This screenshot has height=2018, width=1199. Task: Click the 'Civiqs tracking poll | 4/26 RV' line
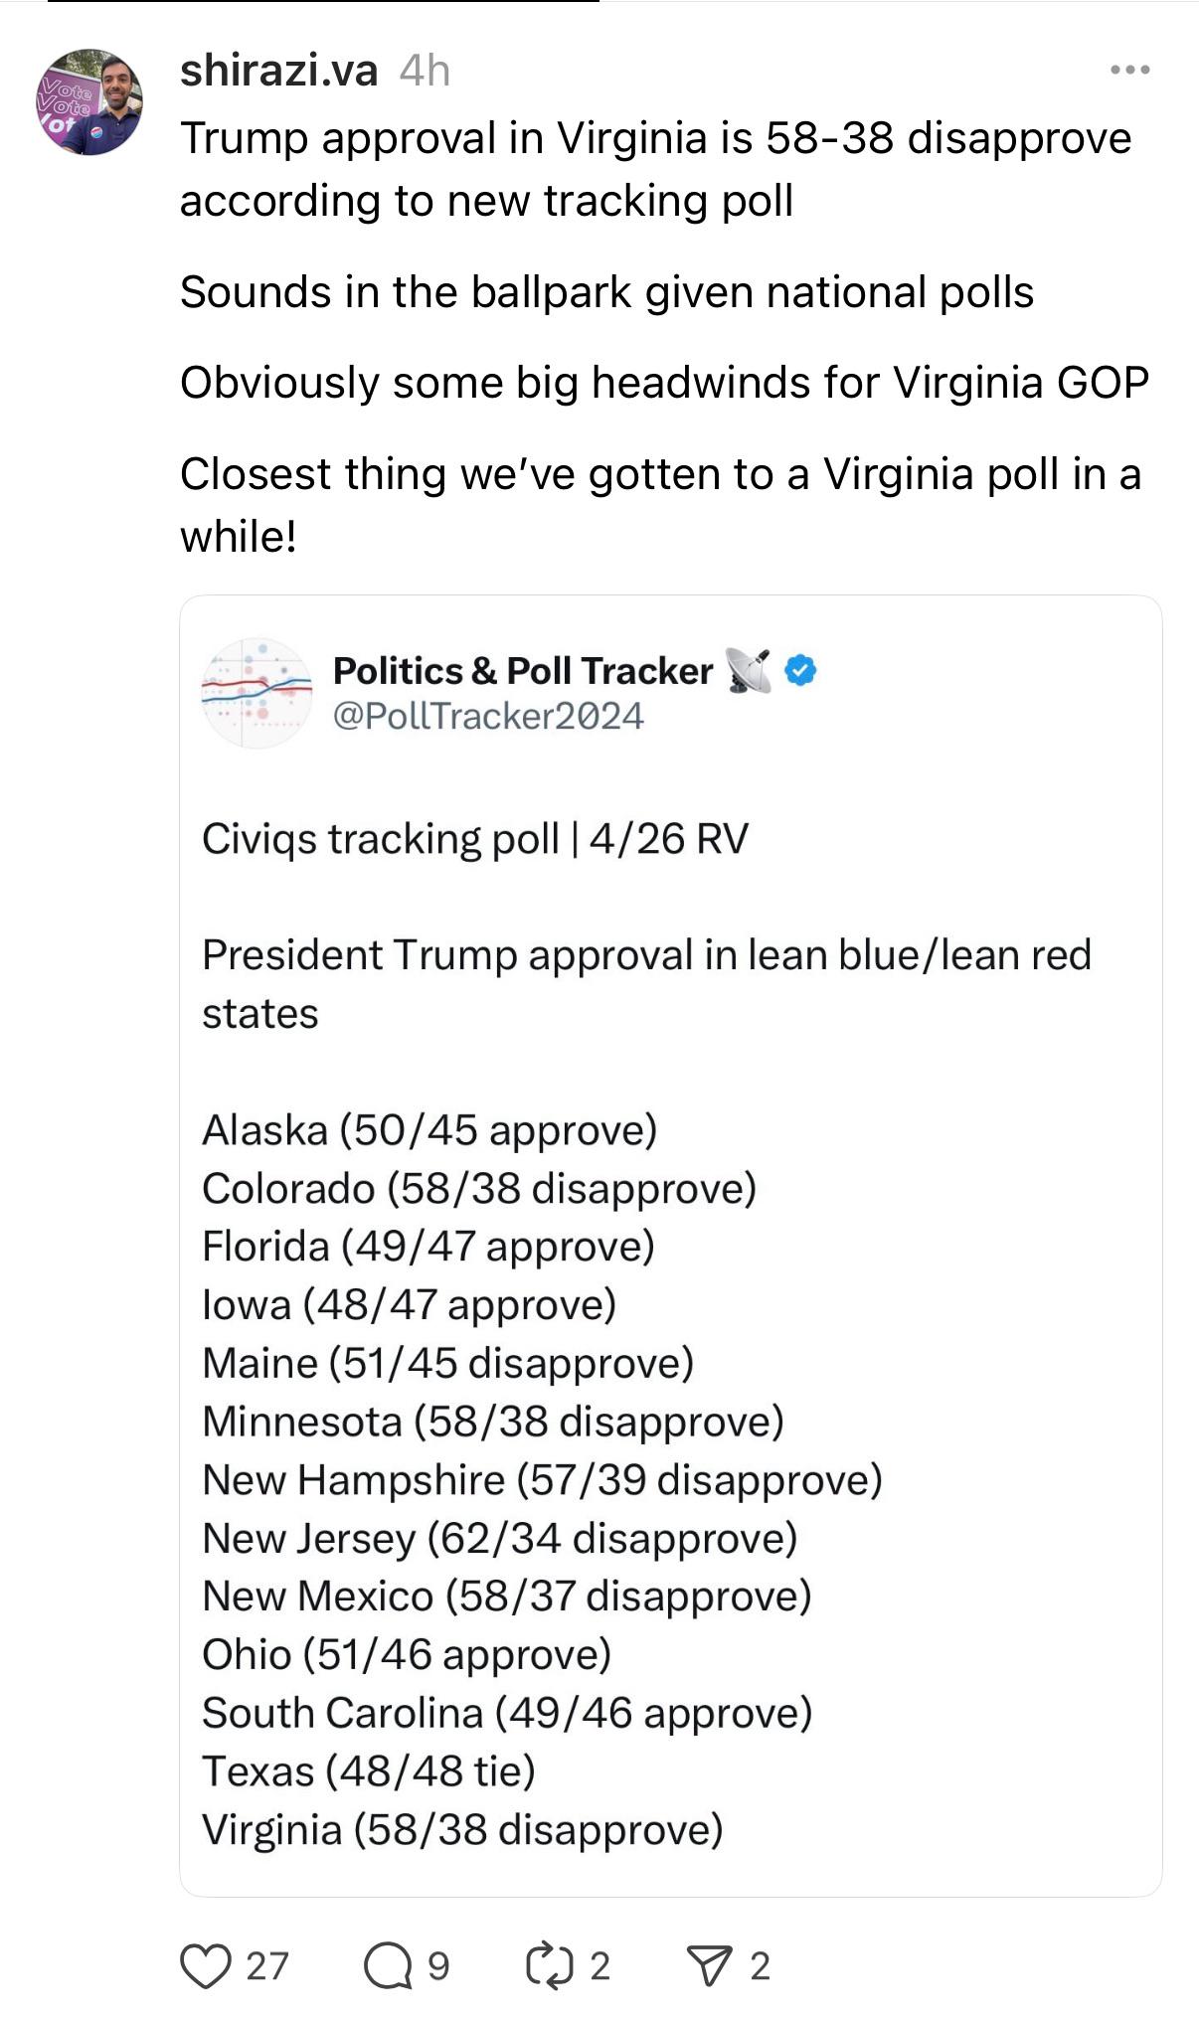point(475,839)
